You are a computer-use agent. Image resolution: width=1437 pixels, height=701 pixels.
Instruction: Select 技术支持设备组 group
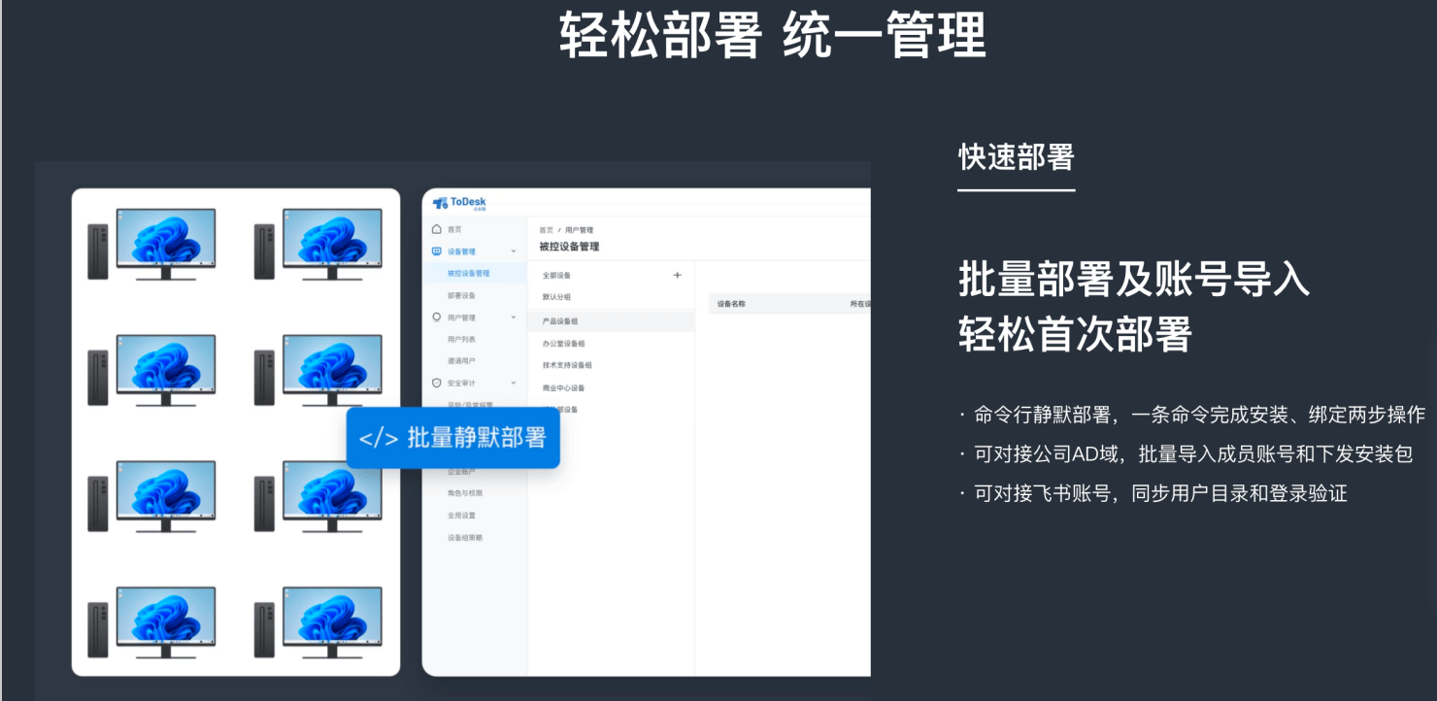pyautogui.click(x=567, y=365)
